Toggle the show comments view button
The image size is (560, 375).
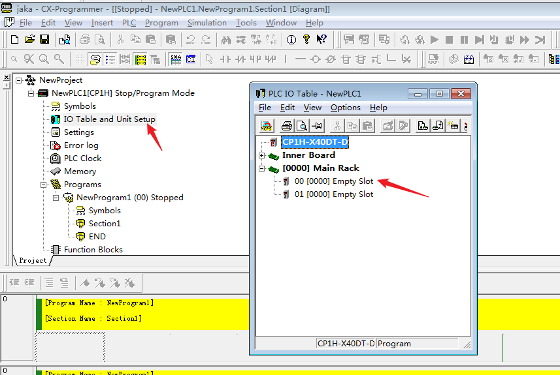(x=95, y=59)
